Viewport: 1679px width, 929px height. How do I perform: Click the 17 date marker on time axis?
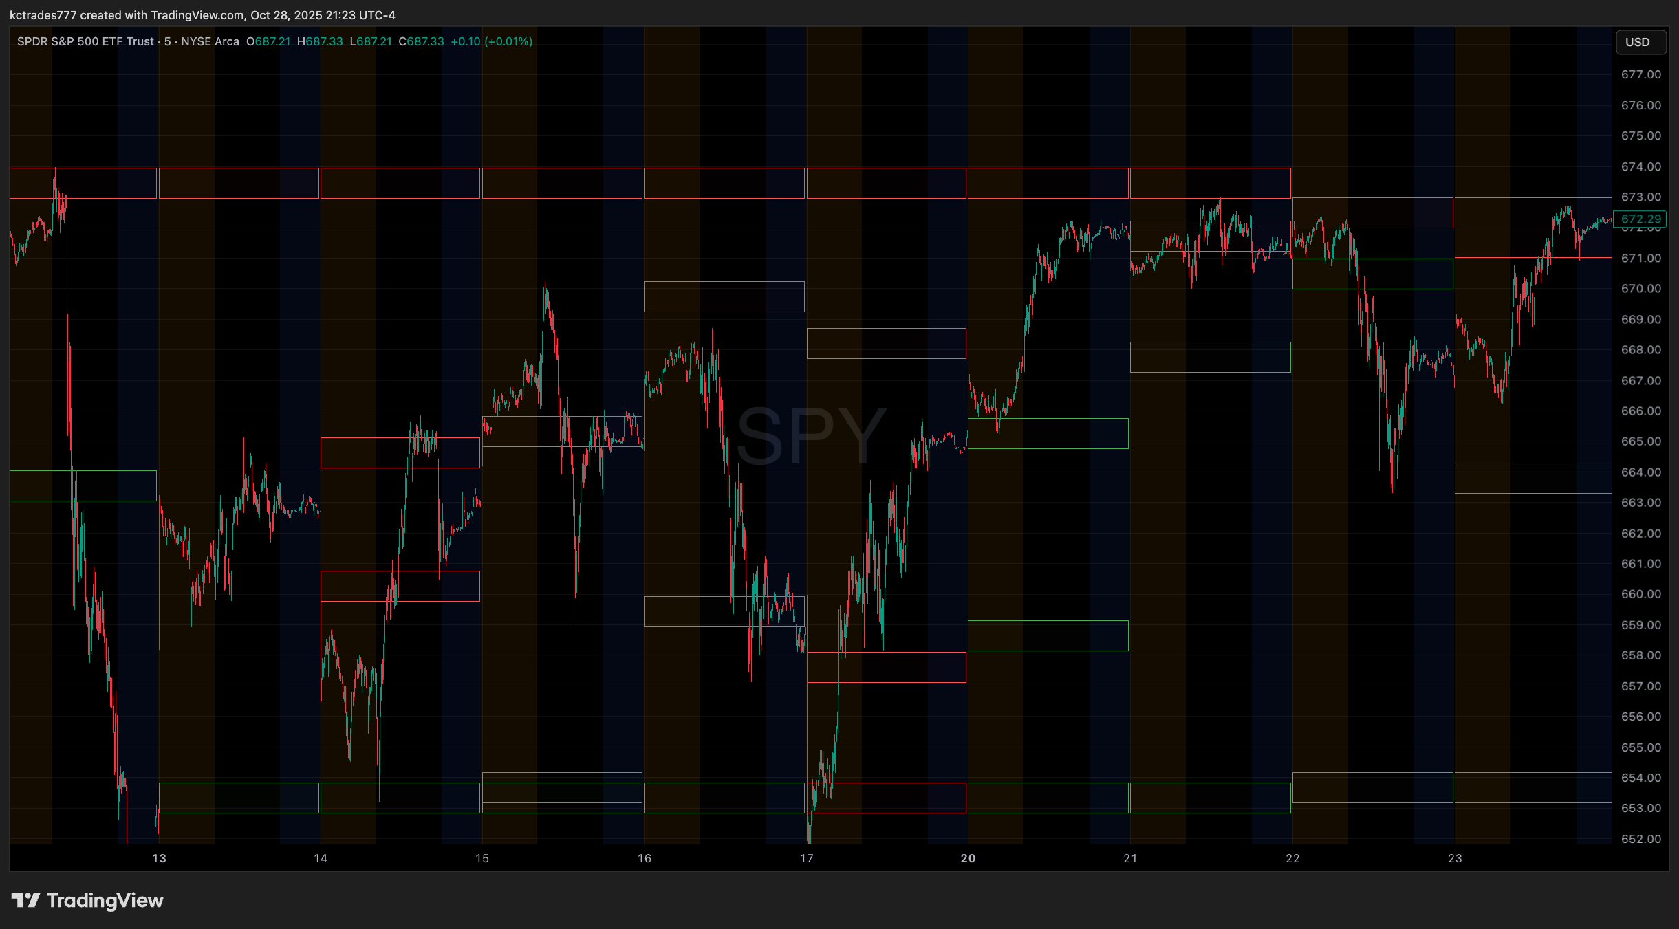[806, 858]
